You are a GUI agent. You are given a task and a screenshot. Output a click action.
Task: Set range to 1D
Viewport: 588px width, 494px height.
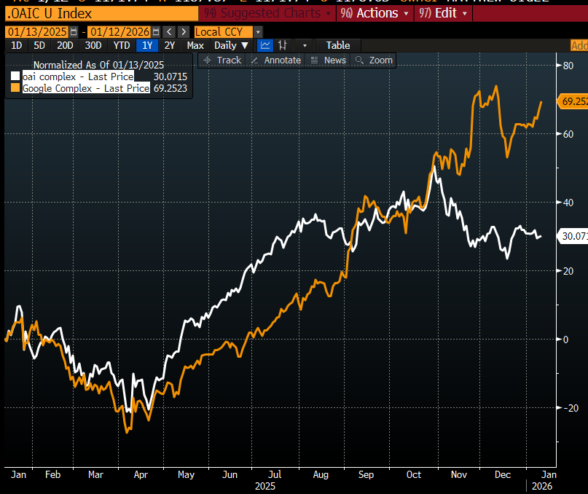pos(17,45)
